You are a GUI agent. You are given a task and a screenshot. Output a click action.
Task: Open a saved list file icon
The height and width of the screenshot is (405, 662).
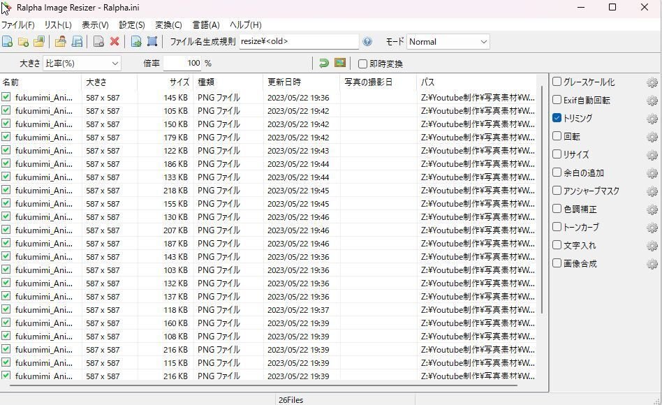pyautogui.click(x=61, y=41)
